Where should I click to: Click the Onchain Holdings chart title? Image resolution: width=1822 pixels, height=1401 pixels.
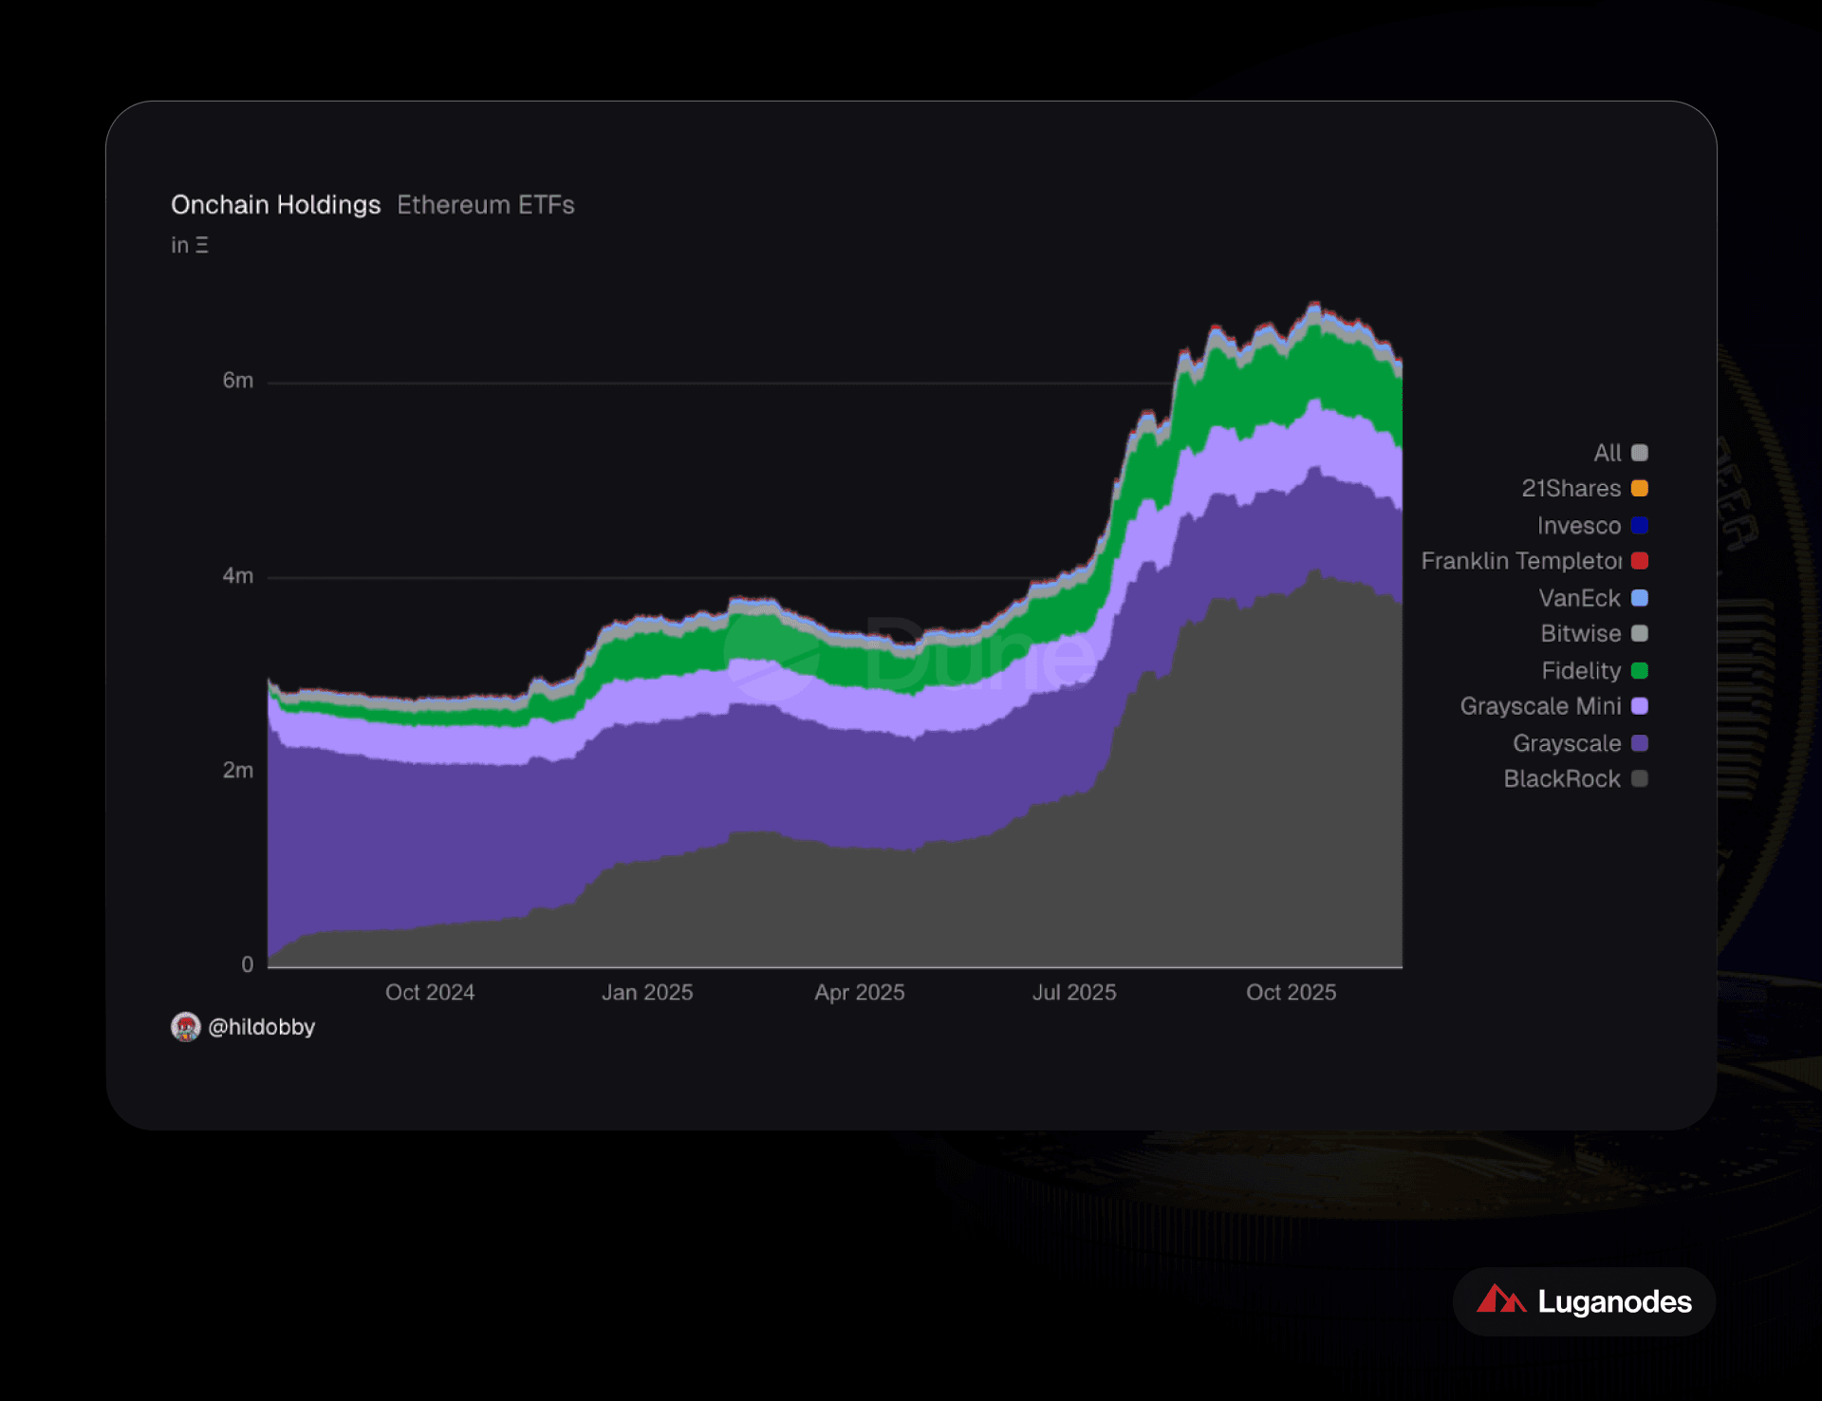[x=275, y=205]
